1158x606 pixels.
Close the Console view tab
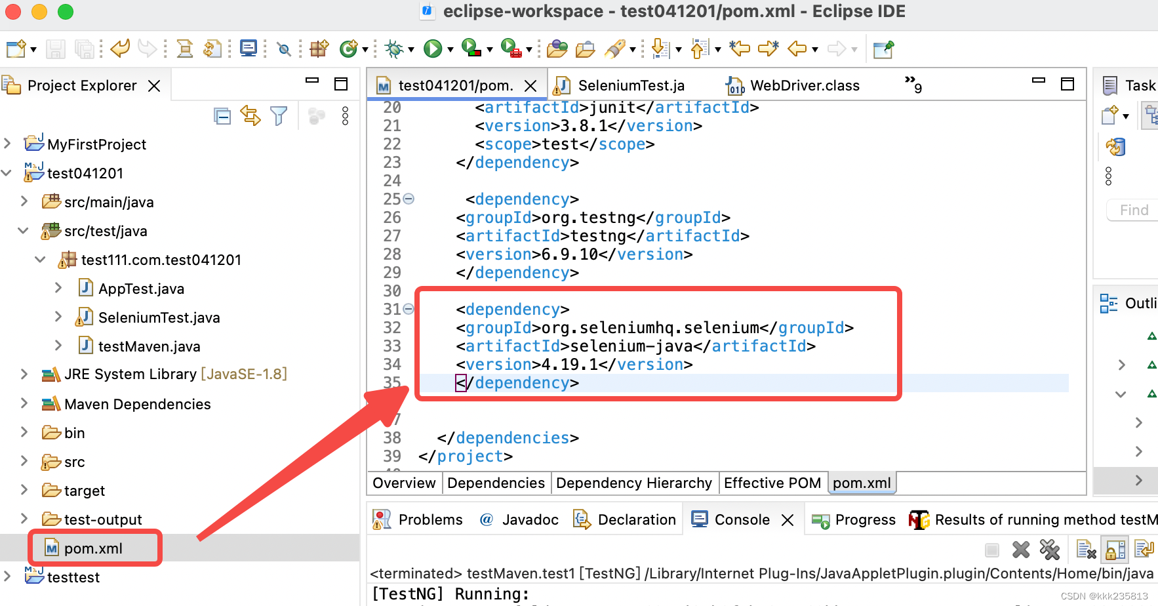[x=788, y=520]
